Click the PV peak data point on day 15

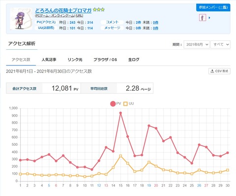[120, 113]
